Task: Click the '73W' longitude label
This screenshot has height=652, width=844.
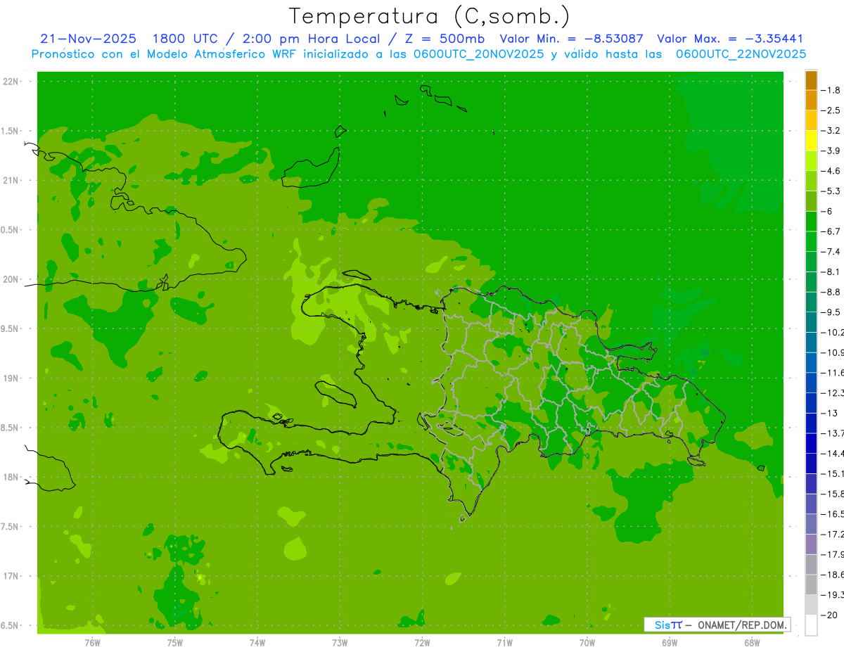Action: [x=340, y=643]
